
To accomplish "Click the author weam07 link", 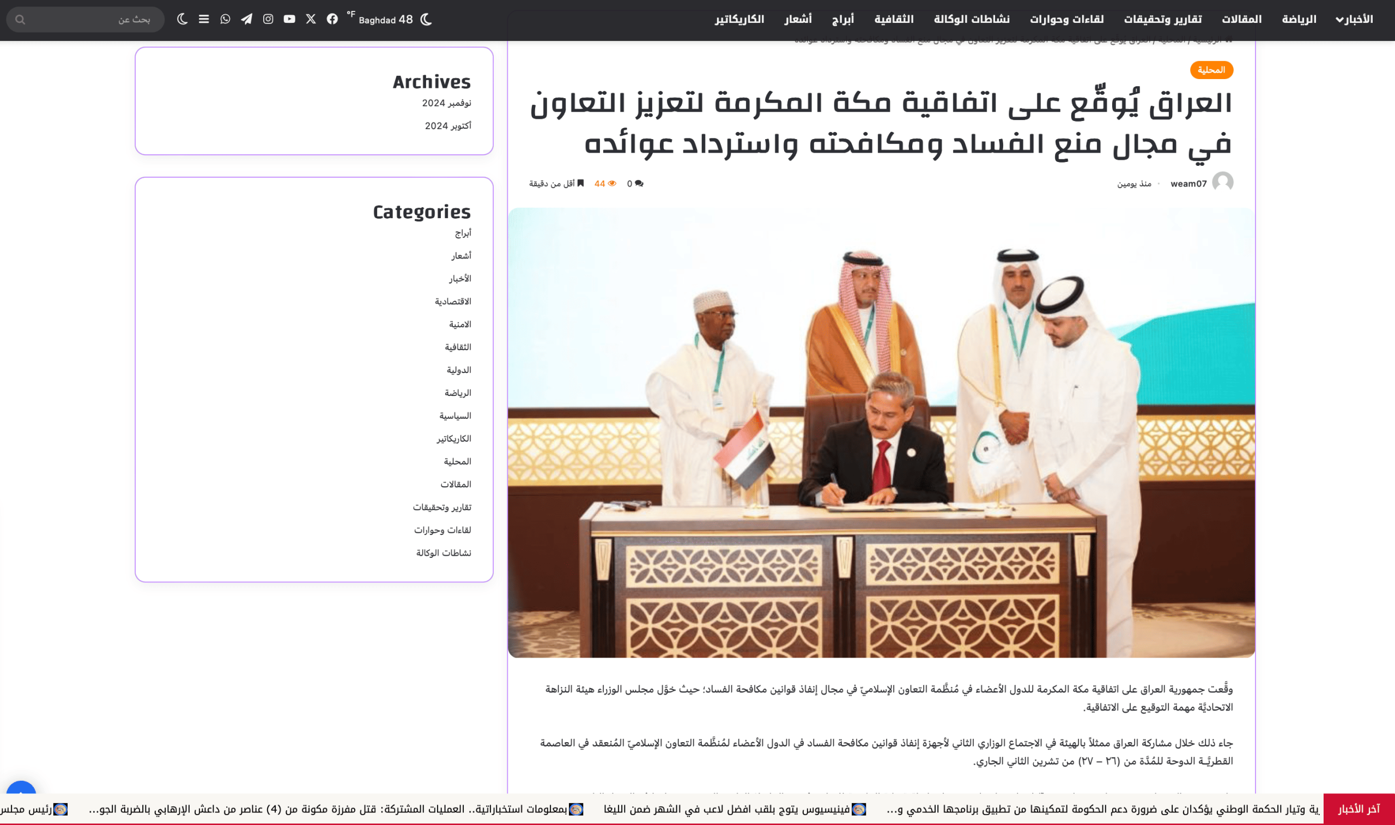I will tap(1188, 183).
